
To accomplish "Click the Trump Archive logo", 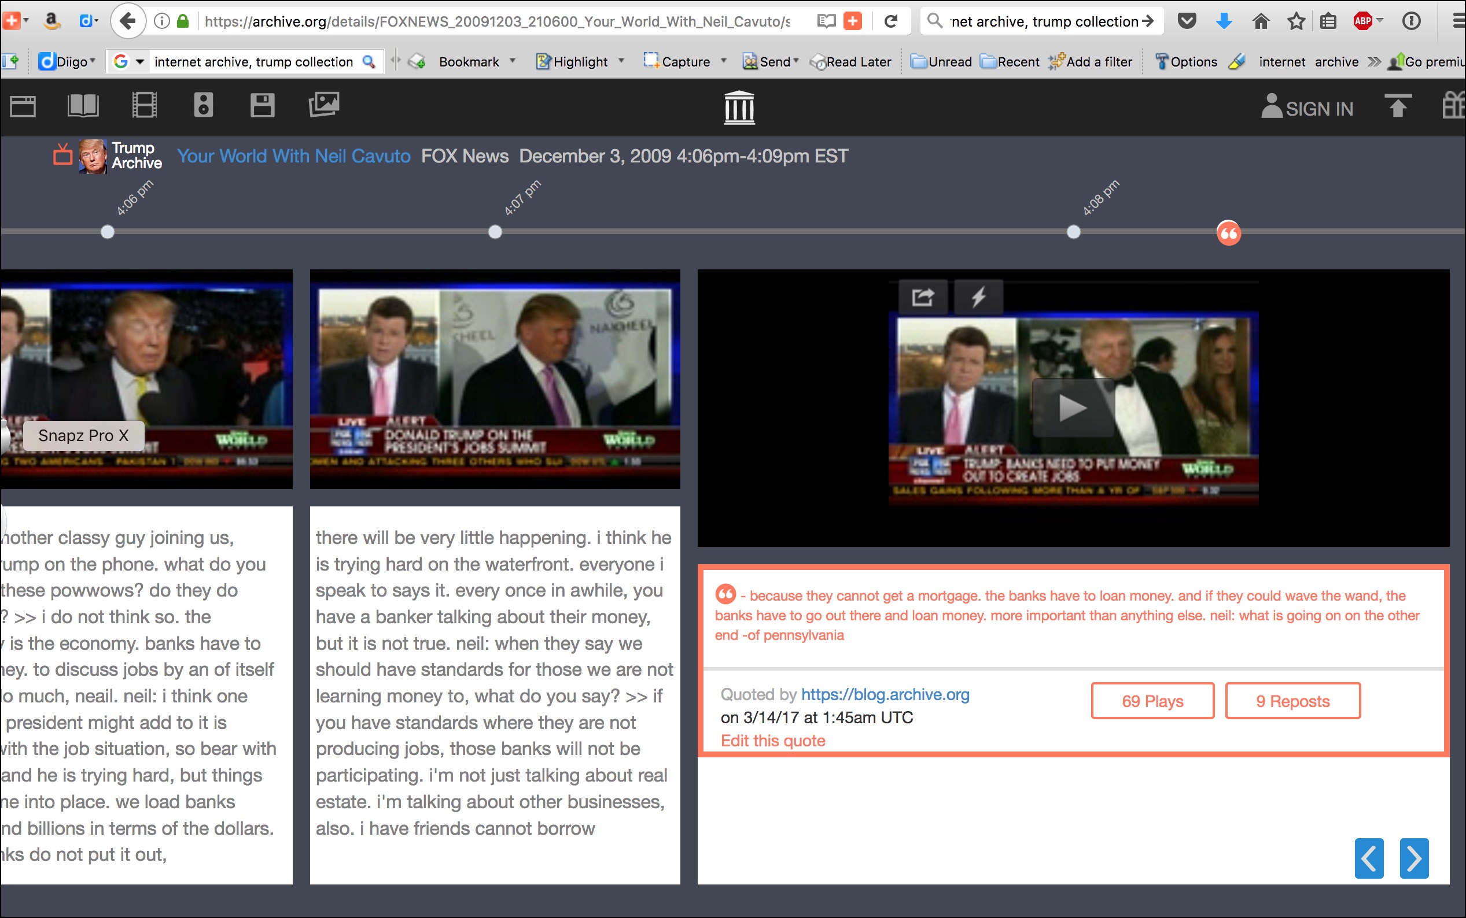I will pyautogui.click(x=121, y=156).
